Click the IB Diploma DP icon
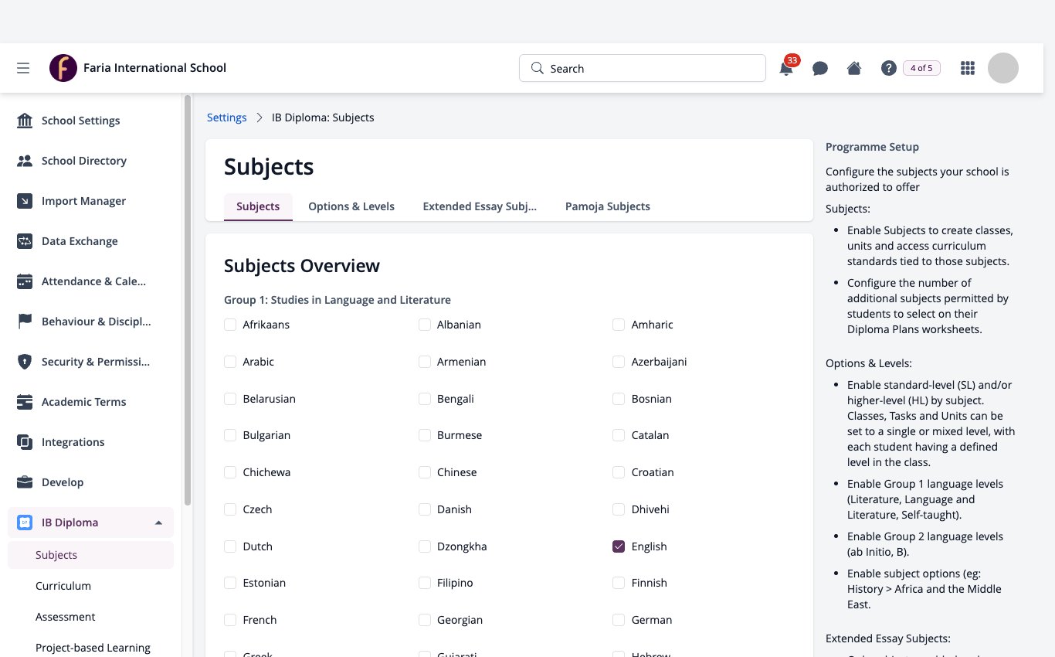Image resolution: width=1055 pixels, height=657 pixels. click(x=25, y=523)
